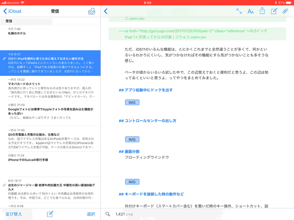Open search with magnifying glass icon
The image size is (294, 220).
(108, 214)
